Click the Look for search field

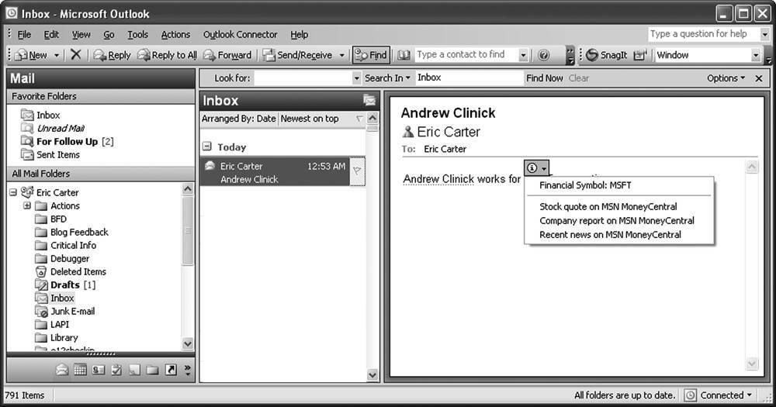[x=303, y=78]
